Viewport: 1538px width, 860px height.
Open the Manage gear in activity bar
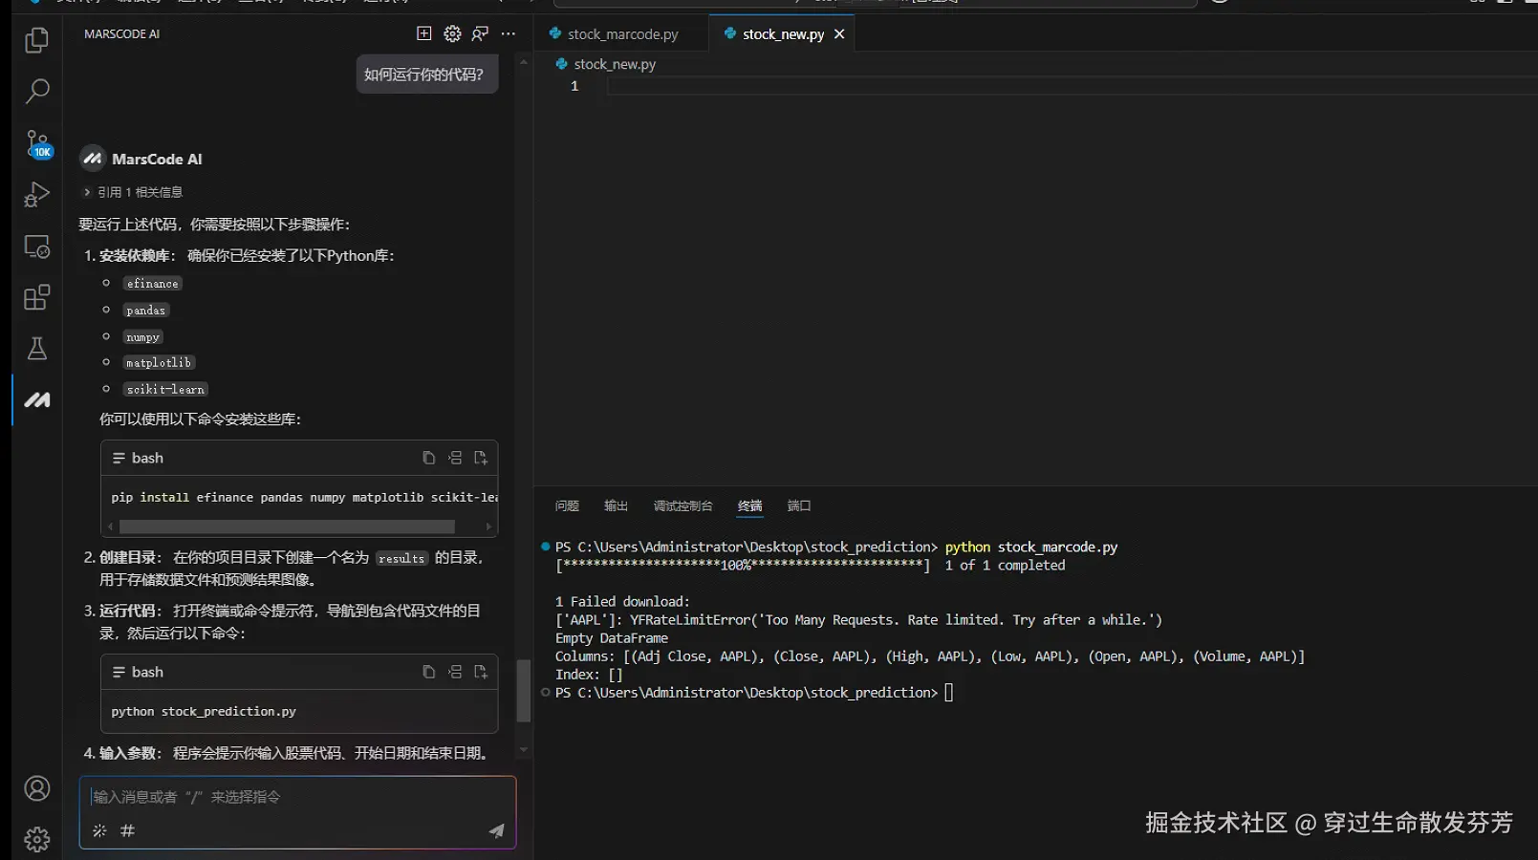coord(36,839)
